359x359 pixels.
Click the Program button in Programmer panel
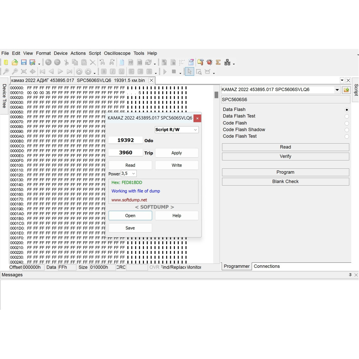(285, 172)
